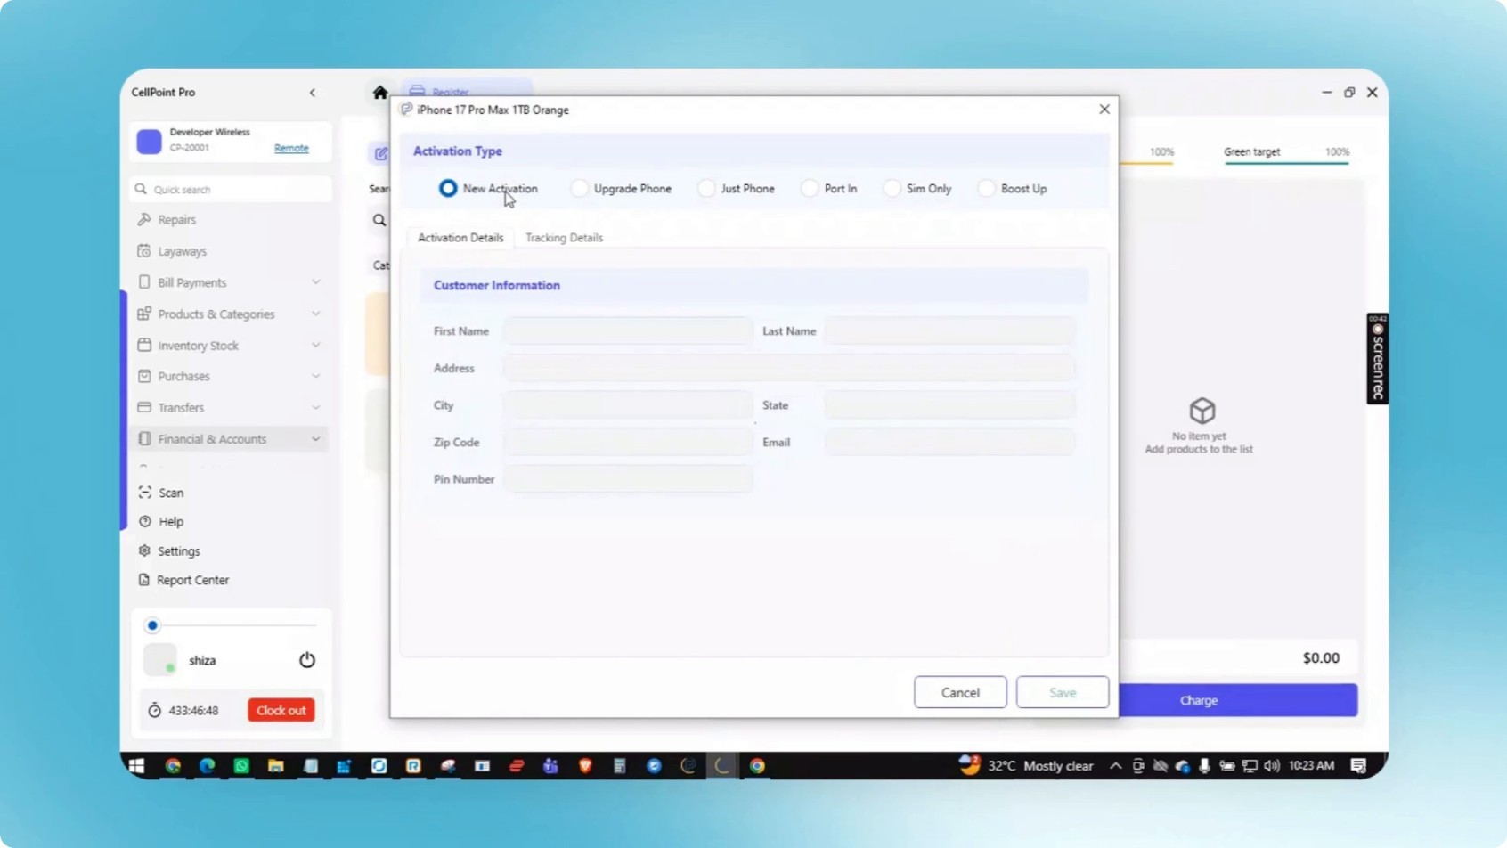Click the Transfers card icon
This screenshot has width=1507, height=848.
144,407
